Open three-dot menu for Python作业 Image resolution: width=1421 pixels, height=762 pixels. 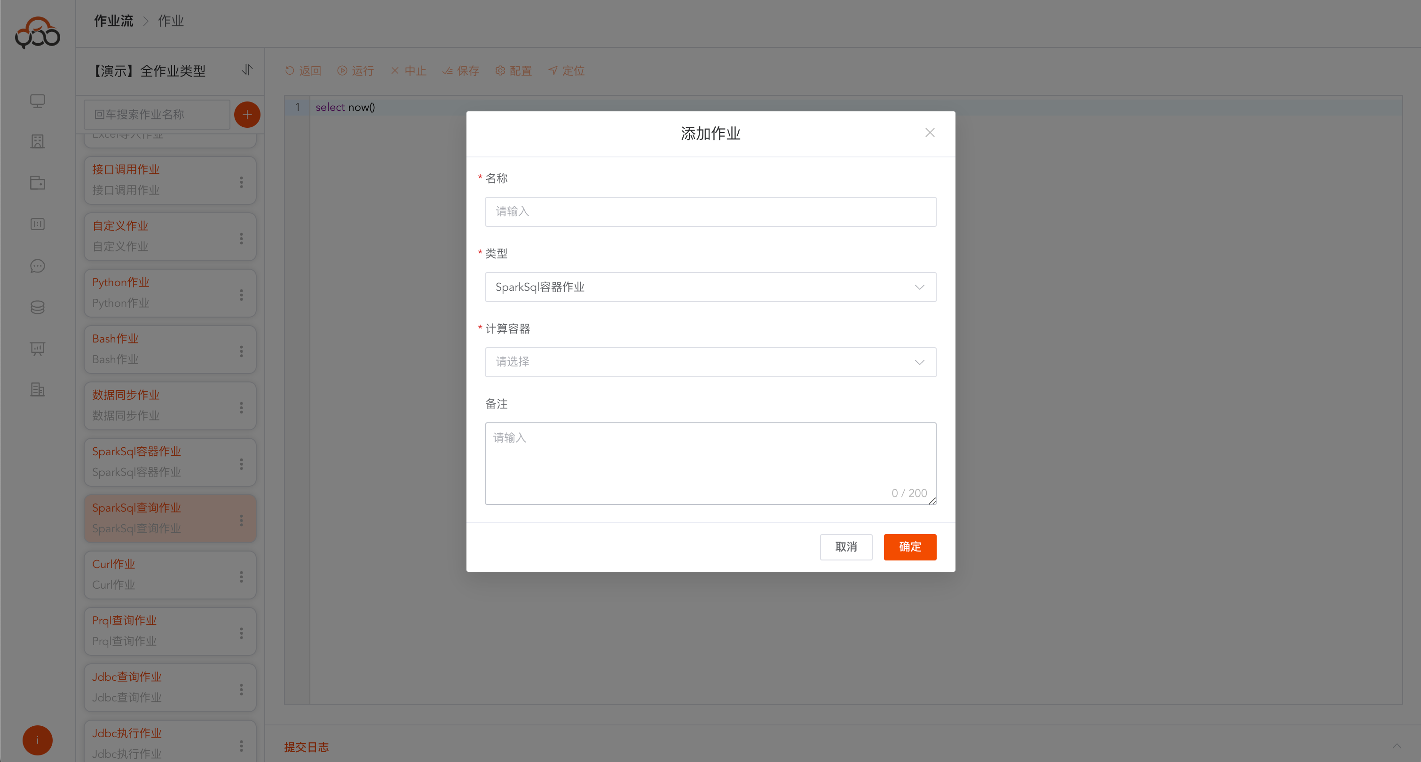coord(241,295)
